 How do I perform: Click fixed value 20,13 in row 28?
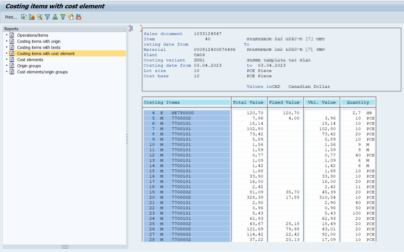click(293, 240)
